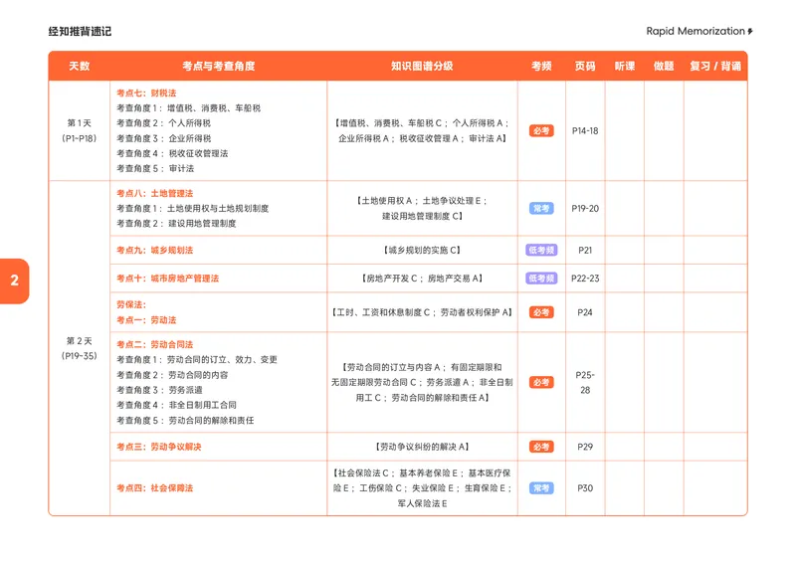
Task: Click the 页码 column header
Action: tap(585, 66)
